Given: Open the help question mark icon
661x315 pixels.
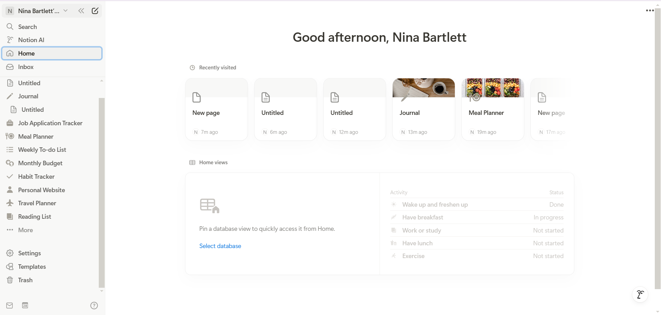Looking at the screenshot, I should click(94, 305).
